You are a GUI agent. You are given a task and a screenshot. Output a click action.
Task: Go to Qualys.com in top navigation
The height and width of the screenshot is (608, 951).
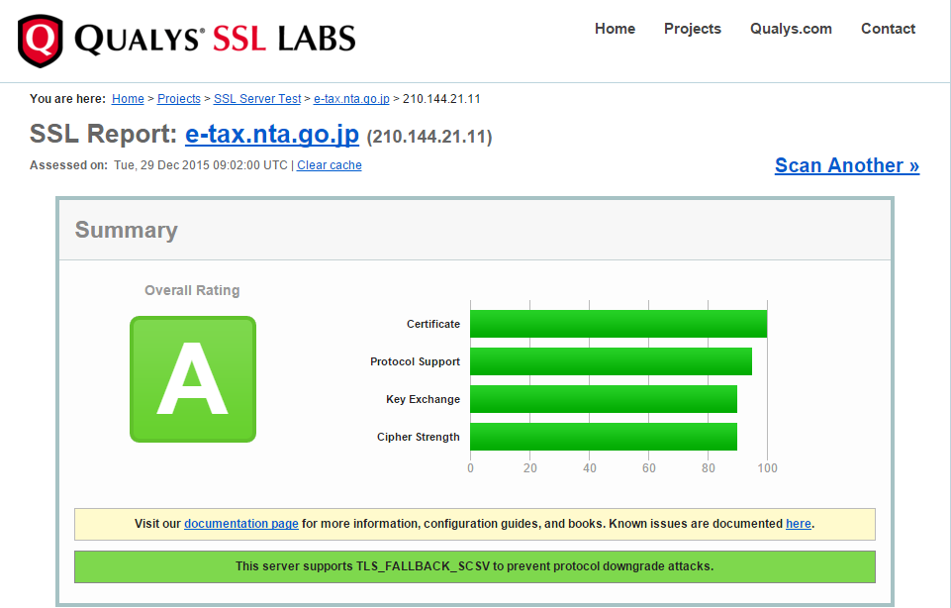click(x=791, y=29)
